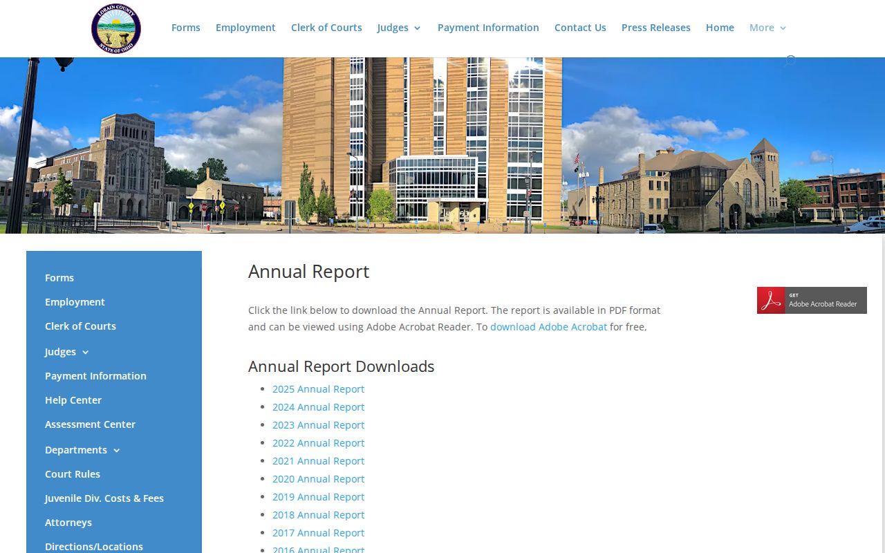Expand the Judges submenu in the blue sidebar
Viewport: 885px width, 553px height.
coord(67,352)
